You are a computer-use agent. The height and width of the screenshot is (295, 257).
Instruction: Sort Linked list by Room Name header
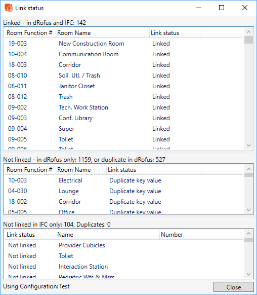(103, 33)
